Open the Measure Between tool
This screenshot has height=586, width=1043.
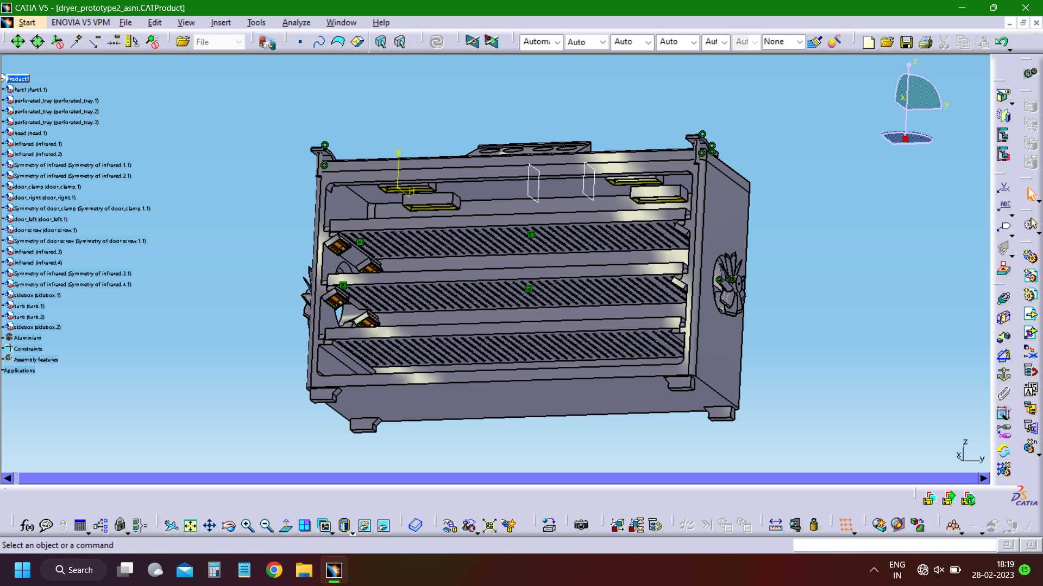click(x=776, y=525)
